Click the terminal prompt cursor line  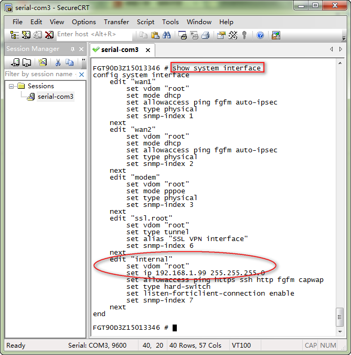[135, 328]
